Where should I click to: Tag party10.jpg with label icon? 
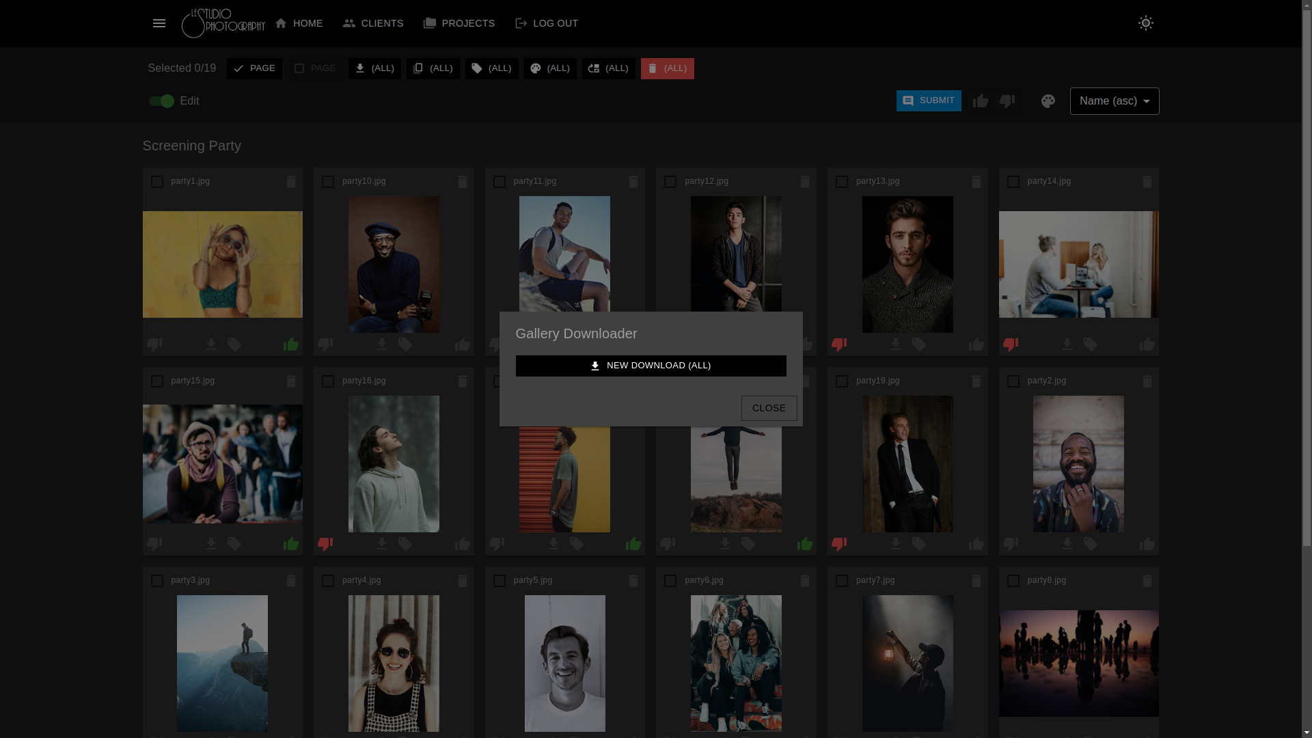tap(405, 344)
